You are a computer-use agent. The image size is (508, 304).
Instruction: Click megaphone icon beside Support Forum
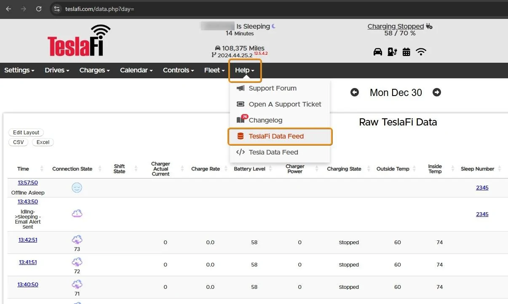point(241,88)
